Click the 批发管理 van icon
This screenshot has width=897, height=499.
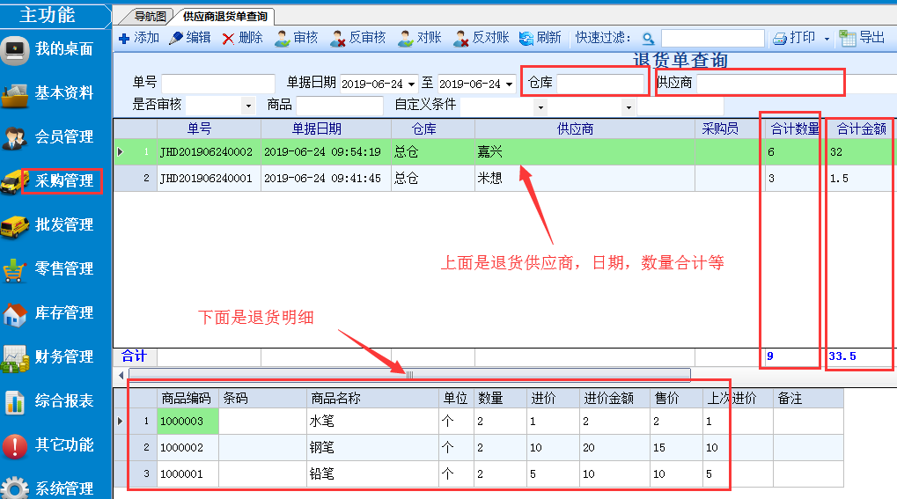(15, 226)
